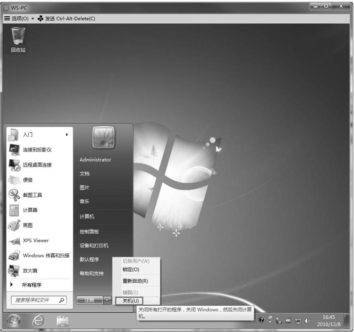
Task: Click the 搜索程序和文件 search field
Action: [x=38, y=300]
